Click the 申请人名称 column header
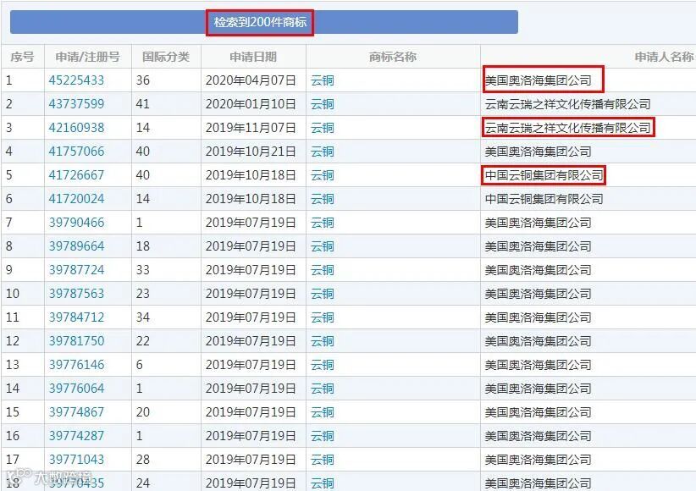The image size is (696, 491). tap(664, 57)
